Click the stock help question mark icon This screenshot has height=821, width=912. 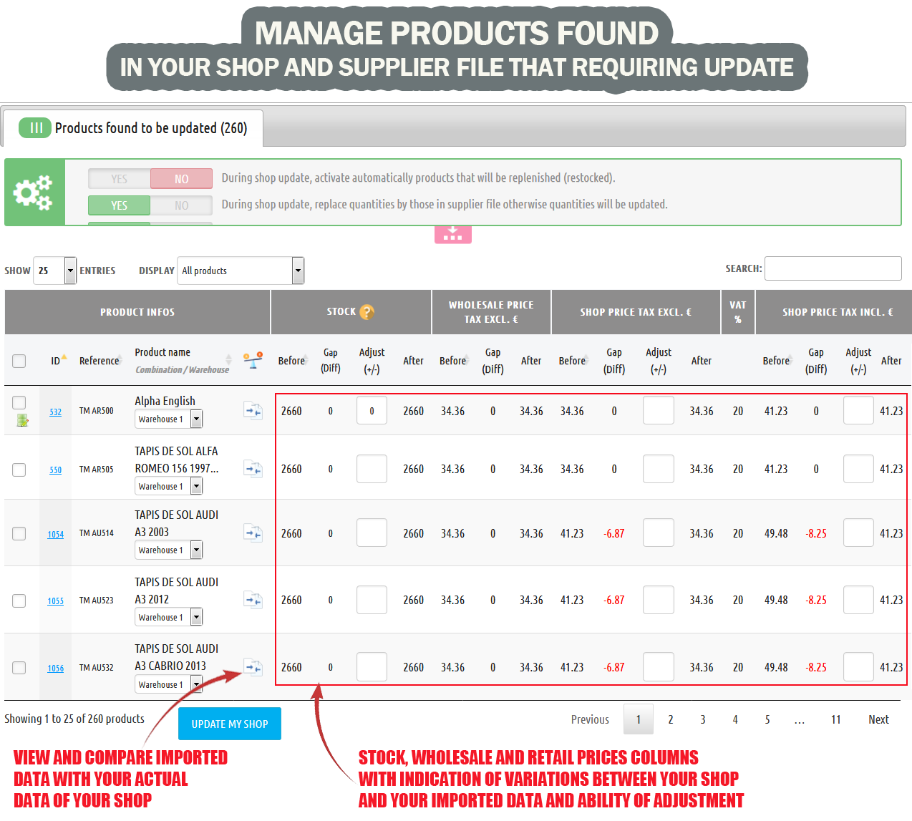(x=367, y=312)
